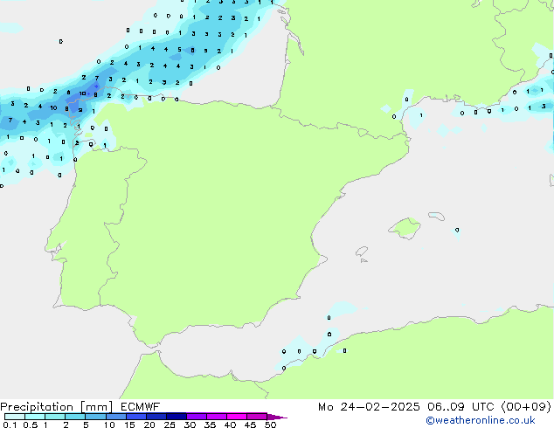Click the legend value '45'

pyautogui.click(x=250, y=425)
